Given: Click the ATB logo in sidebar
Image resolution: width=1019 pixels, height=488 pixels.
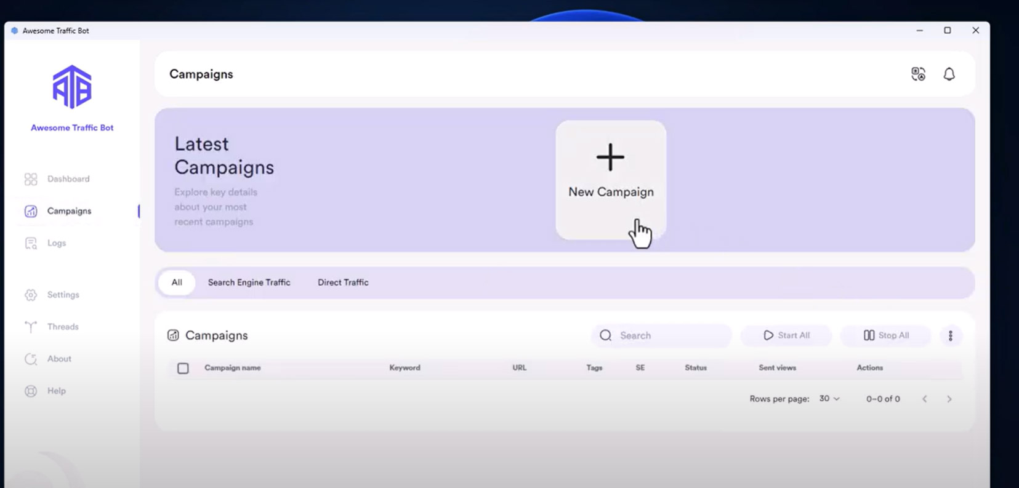Looking at the screenshot, I should [72, 87].
